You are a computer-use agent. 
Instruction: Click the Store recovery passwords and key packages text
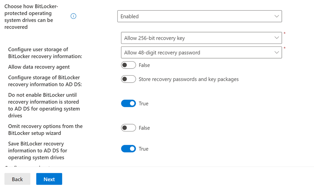coord(189,79)
